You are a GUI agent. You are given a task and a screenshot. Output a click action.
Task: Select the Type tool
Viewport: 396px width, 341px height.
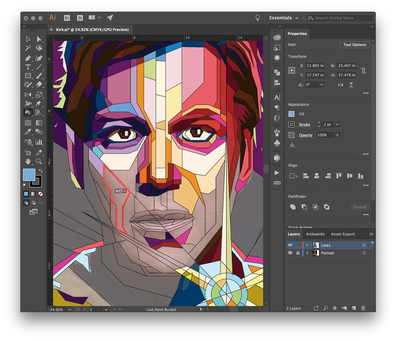(x=28, y=67)
